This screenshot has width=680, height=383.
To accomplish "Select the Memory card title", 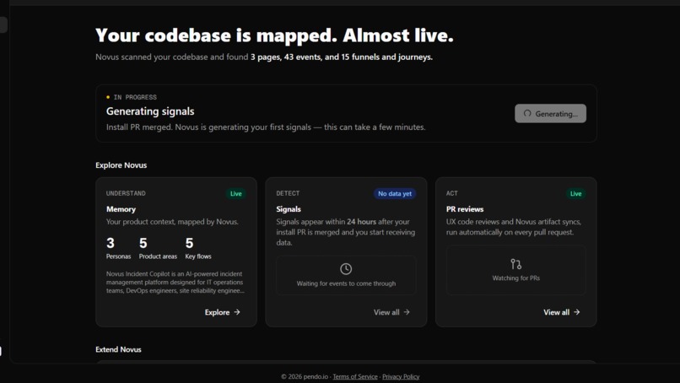I will pyautogui.click(x=121, y=209).
